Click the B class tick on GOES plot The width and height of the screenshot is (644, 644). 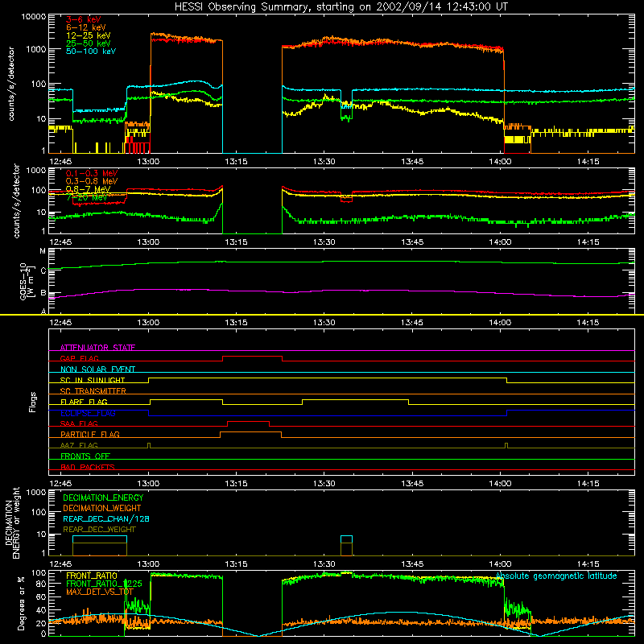(x=43, y=293)
